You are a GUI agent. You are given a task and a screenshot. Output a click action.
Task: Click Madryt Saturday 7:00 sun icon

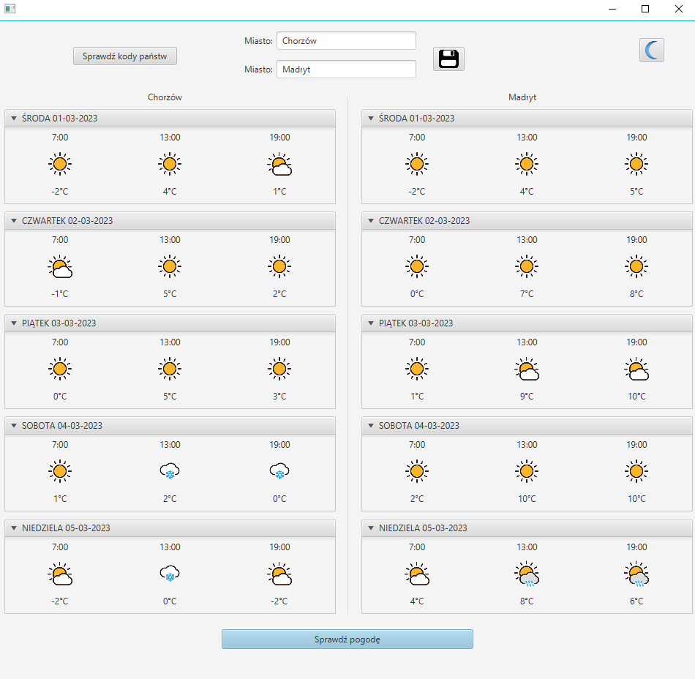point(417,471)
